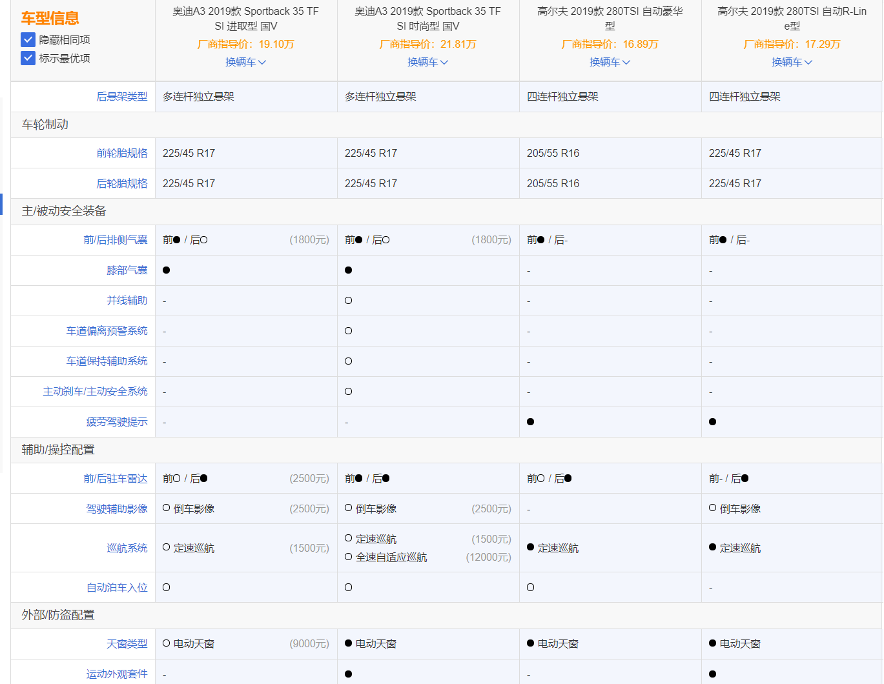The height and width of the screenshot is (684, 884).
Task: Click the 疲劳驾驶提示 parameter link
Action: (x=117, y=422)
